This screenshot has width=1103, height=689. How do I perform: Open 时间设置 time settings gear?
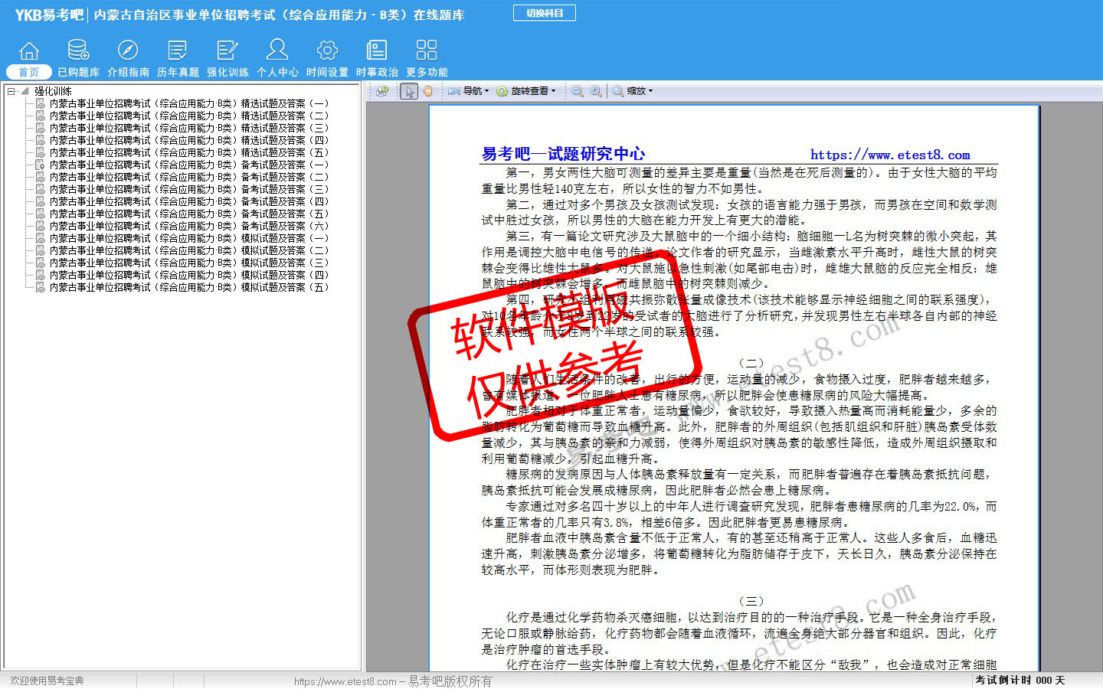327,58
